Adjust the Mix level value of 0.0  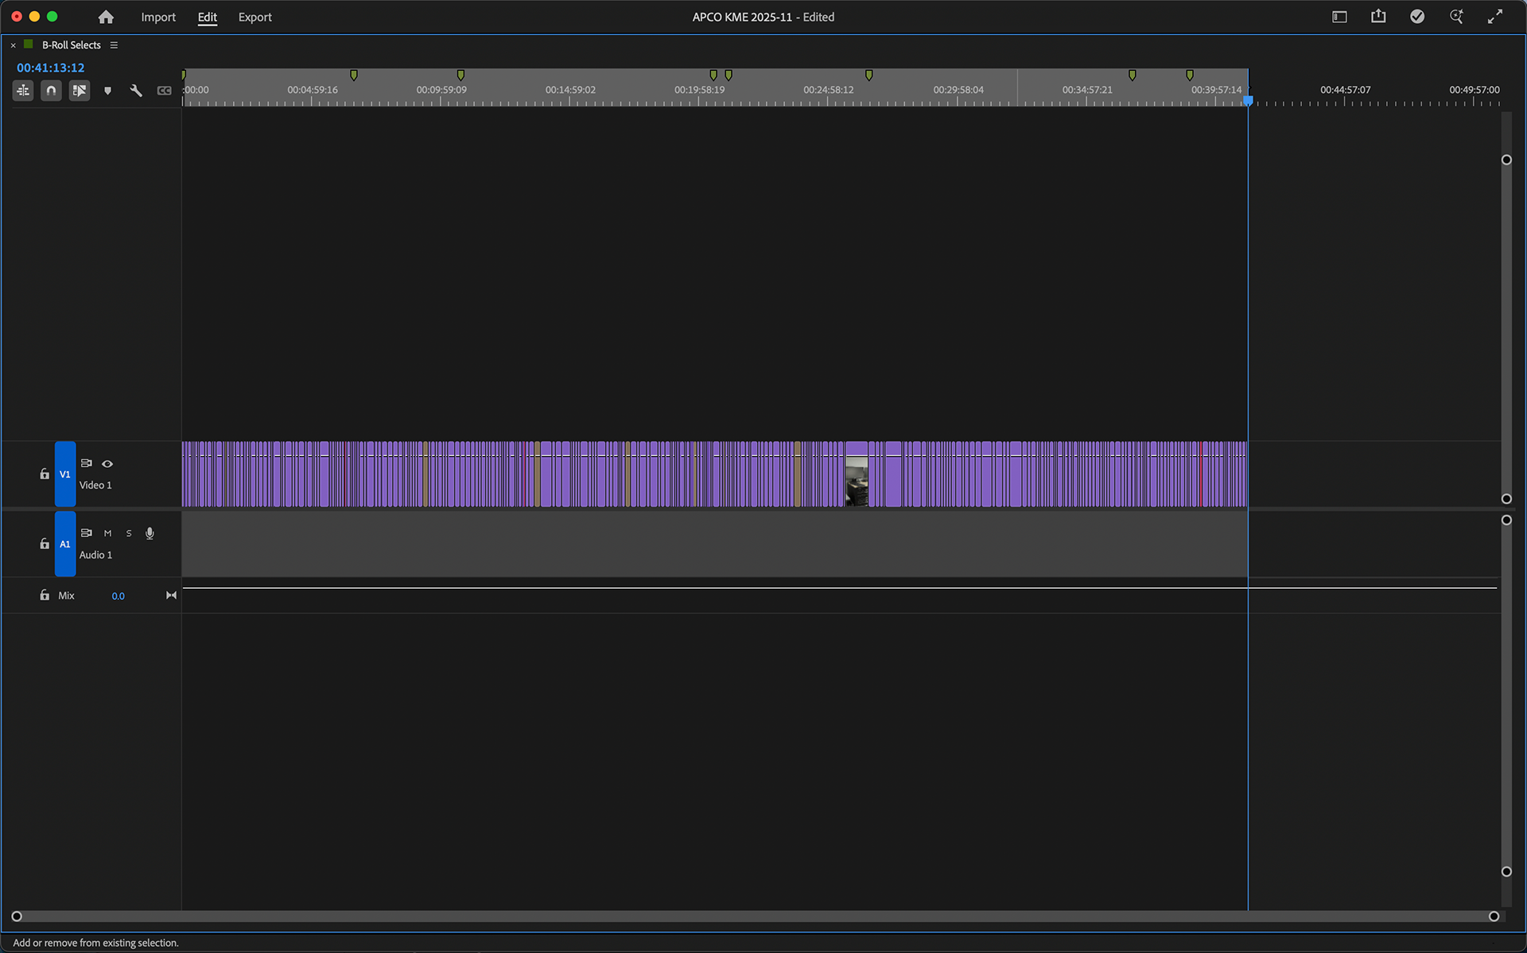(x=118, y=595)
